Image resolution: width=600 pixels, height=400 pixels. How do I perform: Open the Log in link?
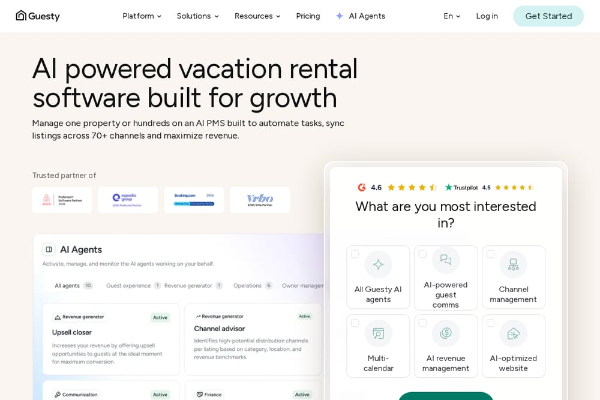[x=487, y=16]
